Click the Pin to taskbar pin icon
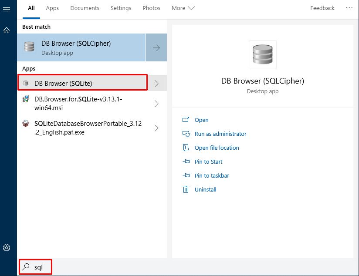The width and height of the screenshot is (359, 276). (x=186, y=175)
